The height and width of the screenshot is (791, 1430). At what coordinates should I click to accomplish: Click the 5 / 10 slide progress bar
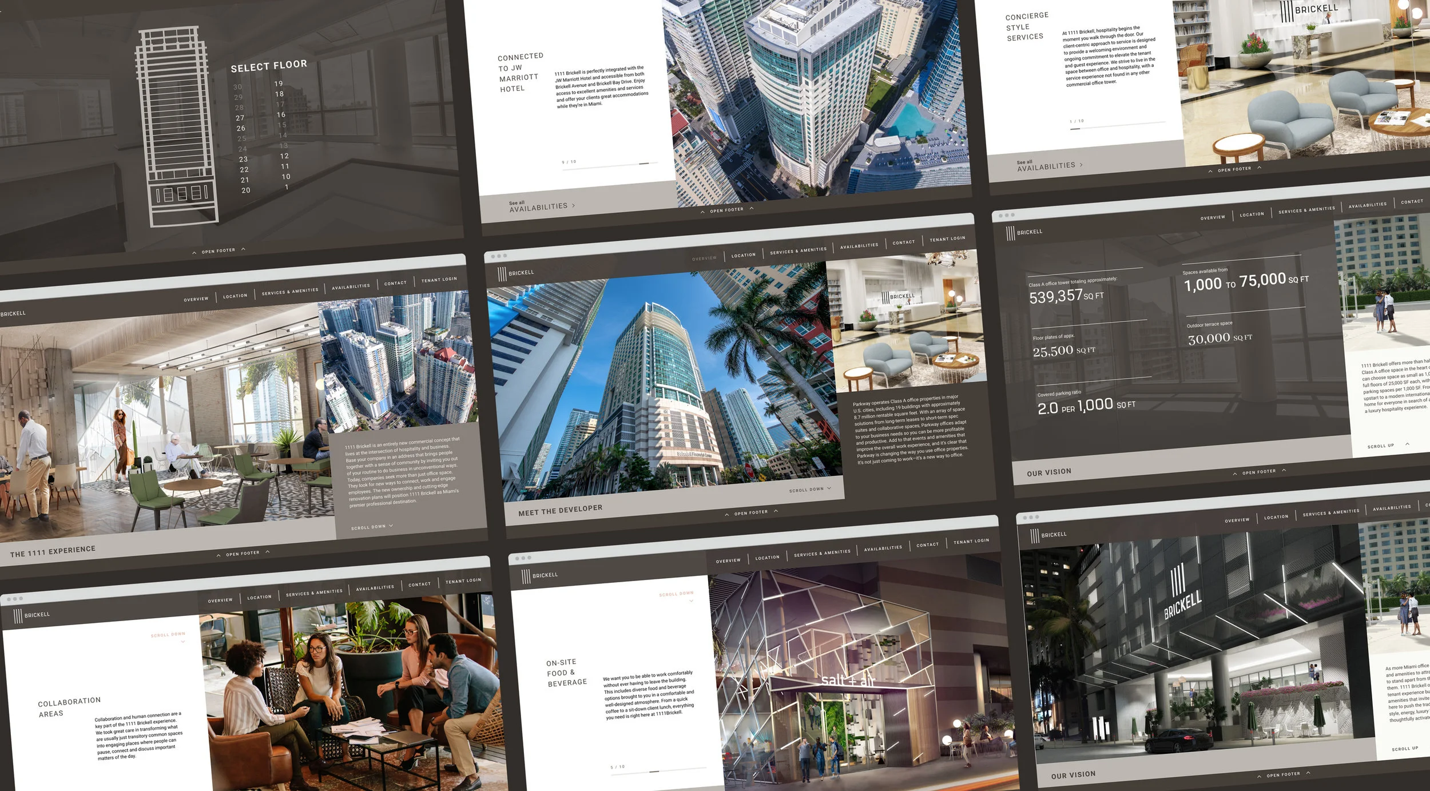click(658, 770)
